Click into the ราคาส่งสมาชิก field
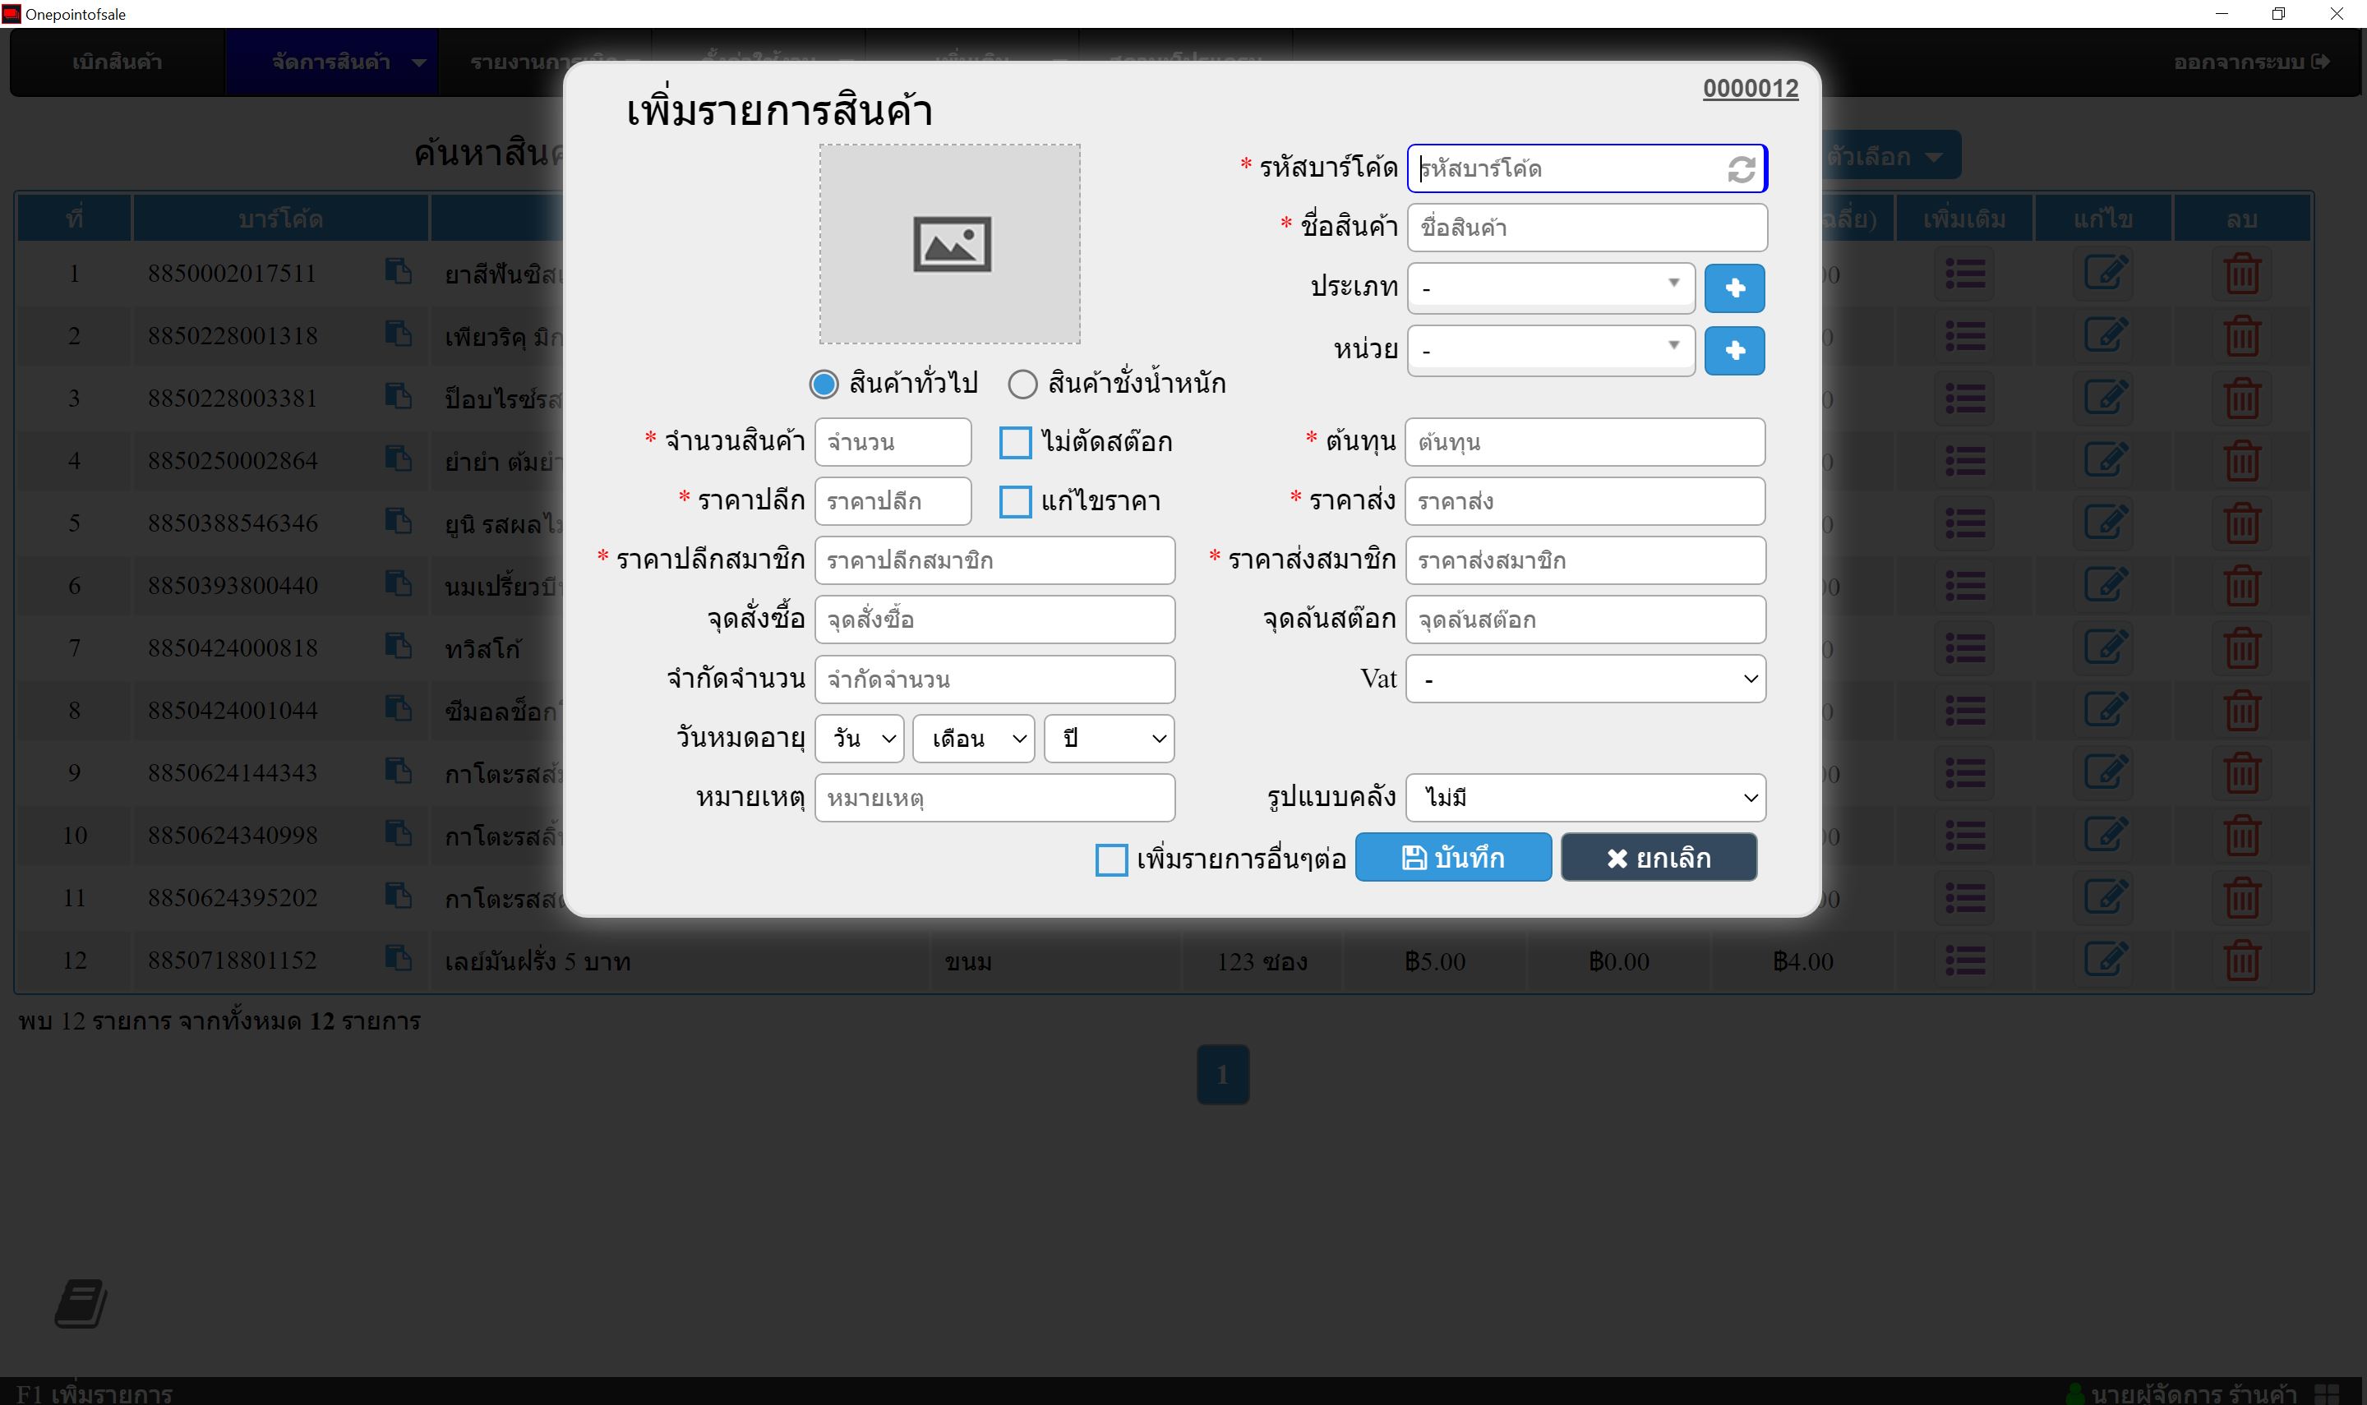2367x1405 pixels. 1586,560
